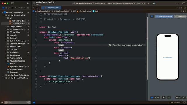Open the Xcode Cloud status icon
The image size is (187, 105).
click(154, 3)
